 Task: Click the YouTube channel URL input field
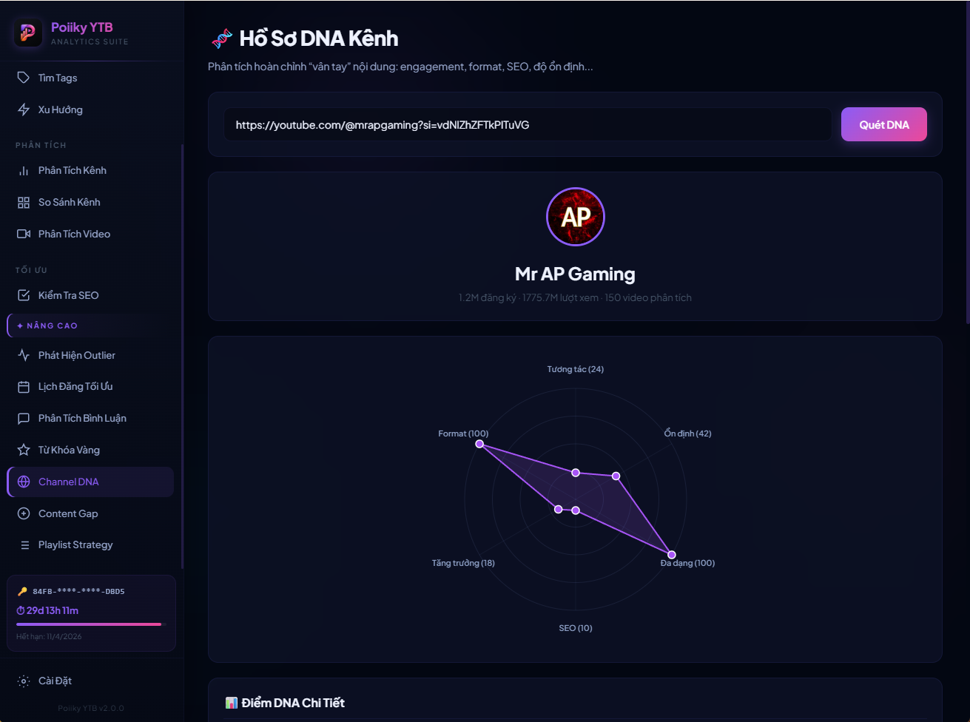[528, 124]
